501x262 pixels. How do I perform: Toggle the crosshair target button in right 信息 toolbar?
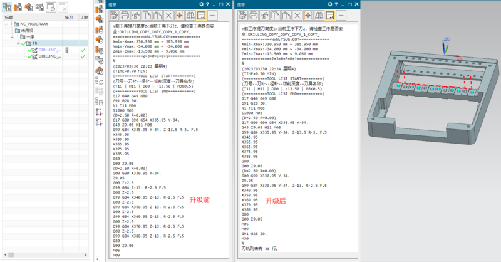tap(308, 14)
